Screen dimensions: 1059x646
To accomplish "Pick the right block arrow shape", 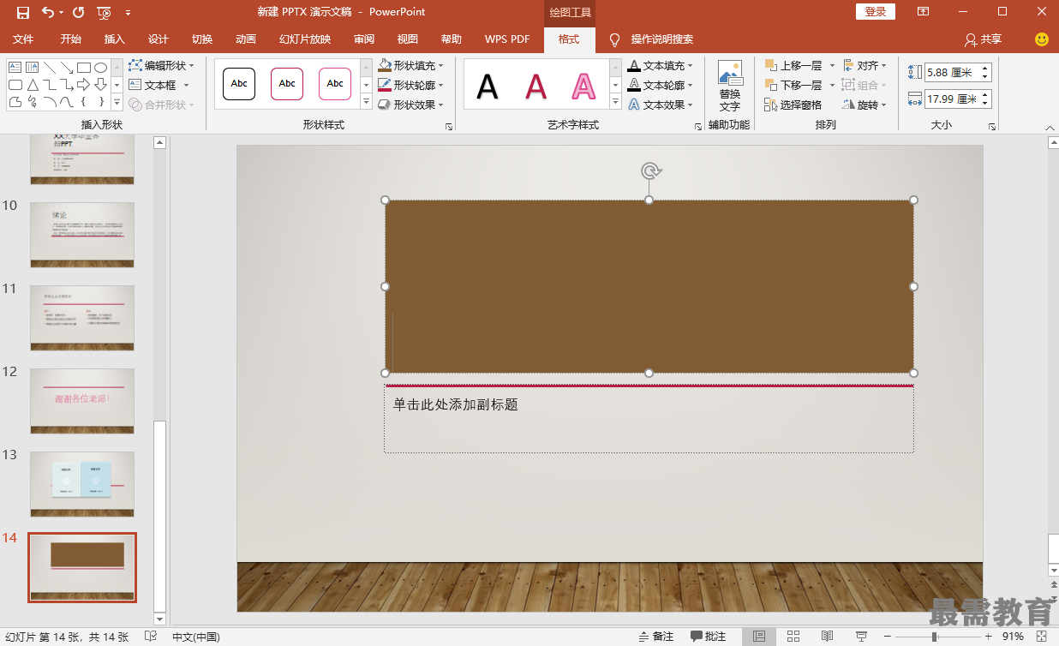I will pos(84,85).
